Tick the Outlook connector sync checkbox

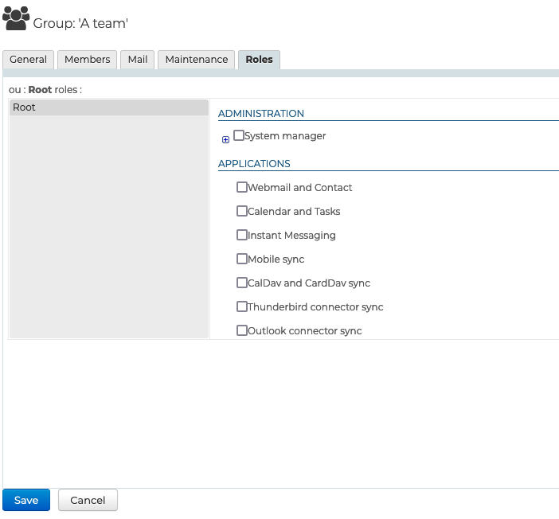pos(242,330)
